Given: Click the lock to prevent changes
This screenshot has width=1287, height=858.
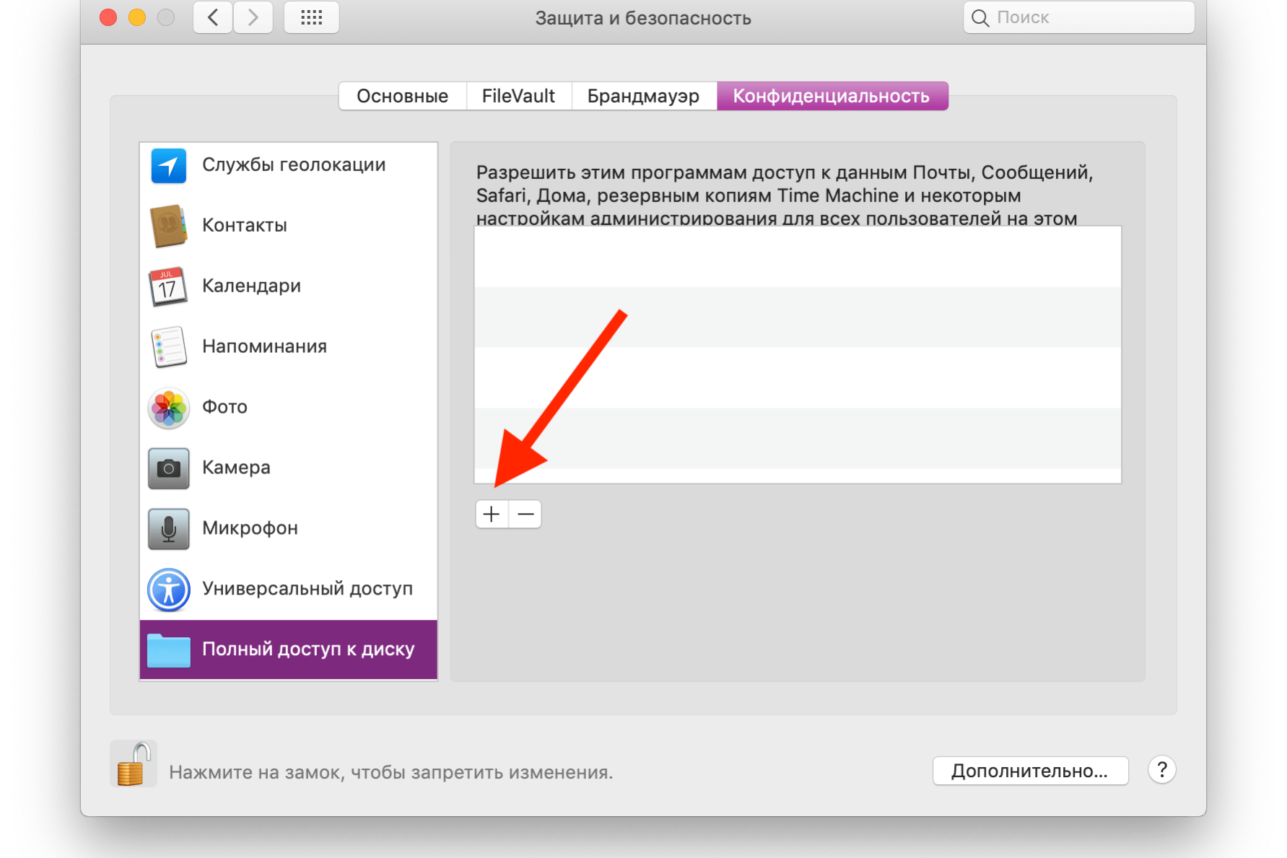Looking at the screenshot, I should click(133, 764).
